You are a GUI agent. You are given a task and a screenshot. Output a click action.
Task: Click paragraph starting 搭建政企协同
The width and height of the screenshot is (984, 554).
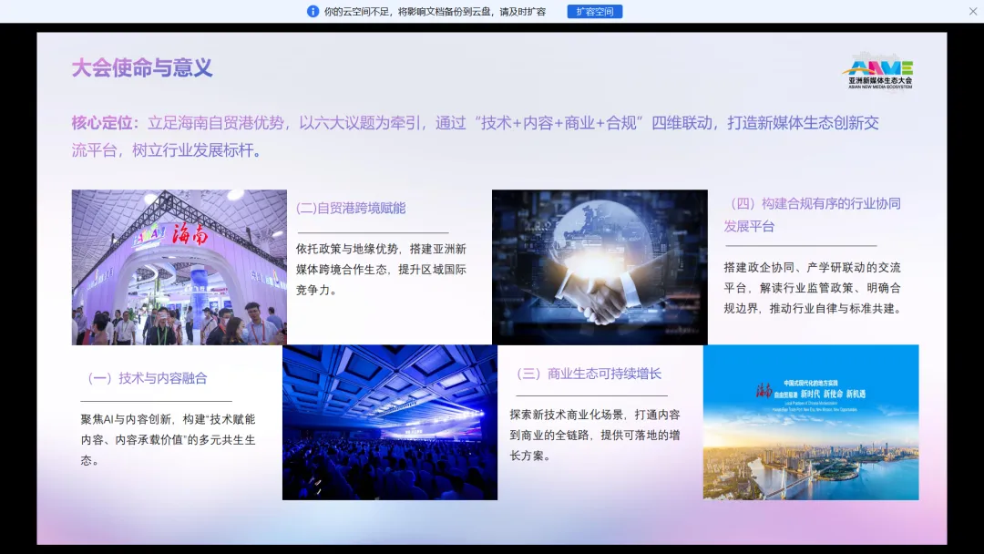coord(813,288)
